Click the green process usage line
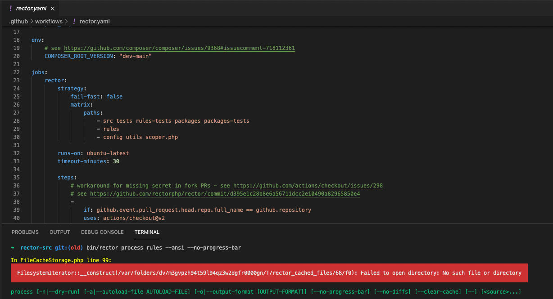This screenshot has width=553, height=299. [x=266, y=292]
